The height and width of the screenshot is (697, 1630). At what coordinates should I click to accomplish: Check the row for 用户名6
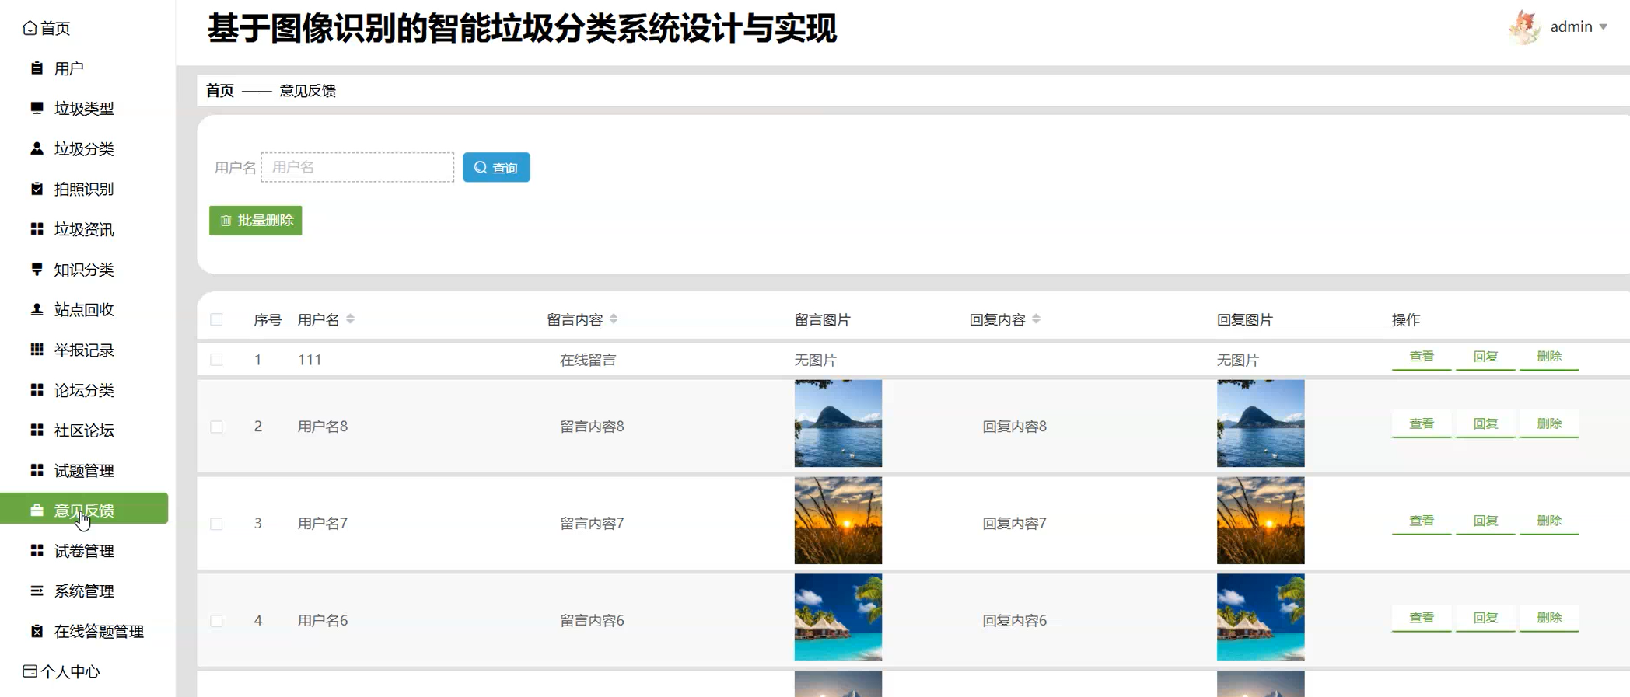216,621
